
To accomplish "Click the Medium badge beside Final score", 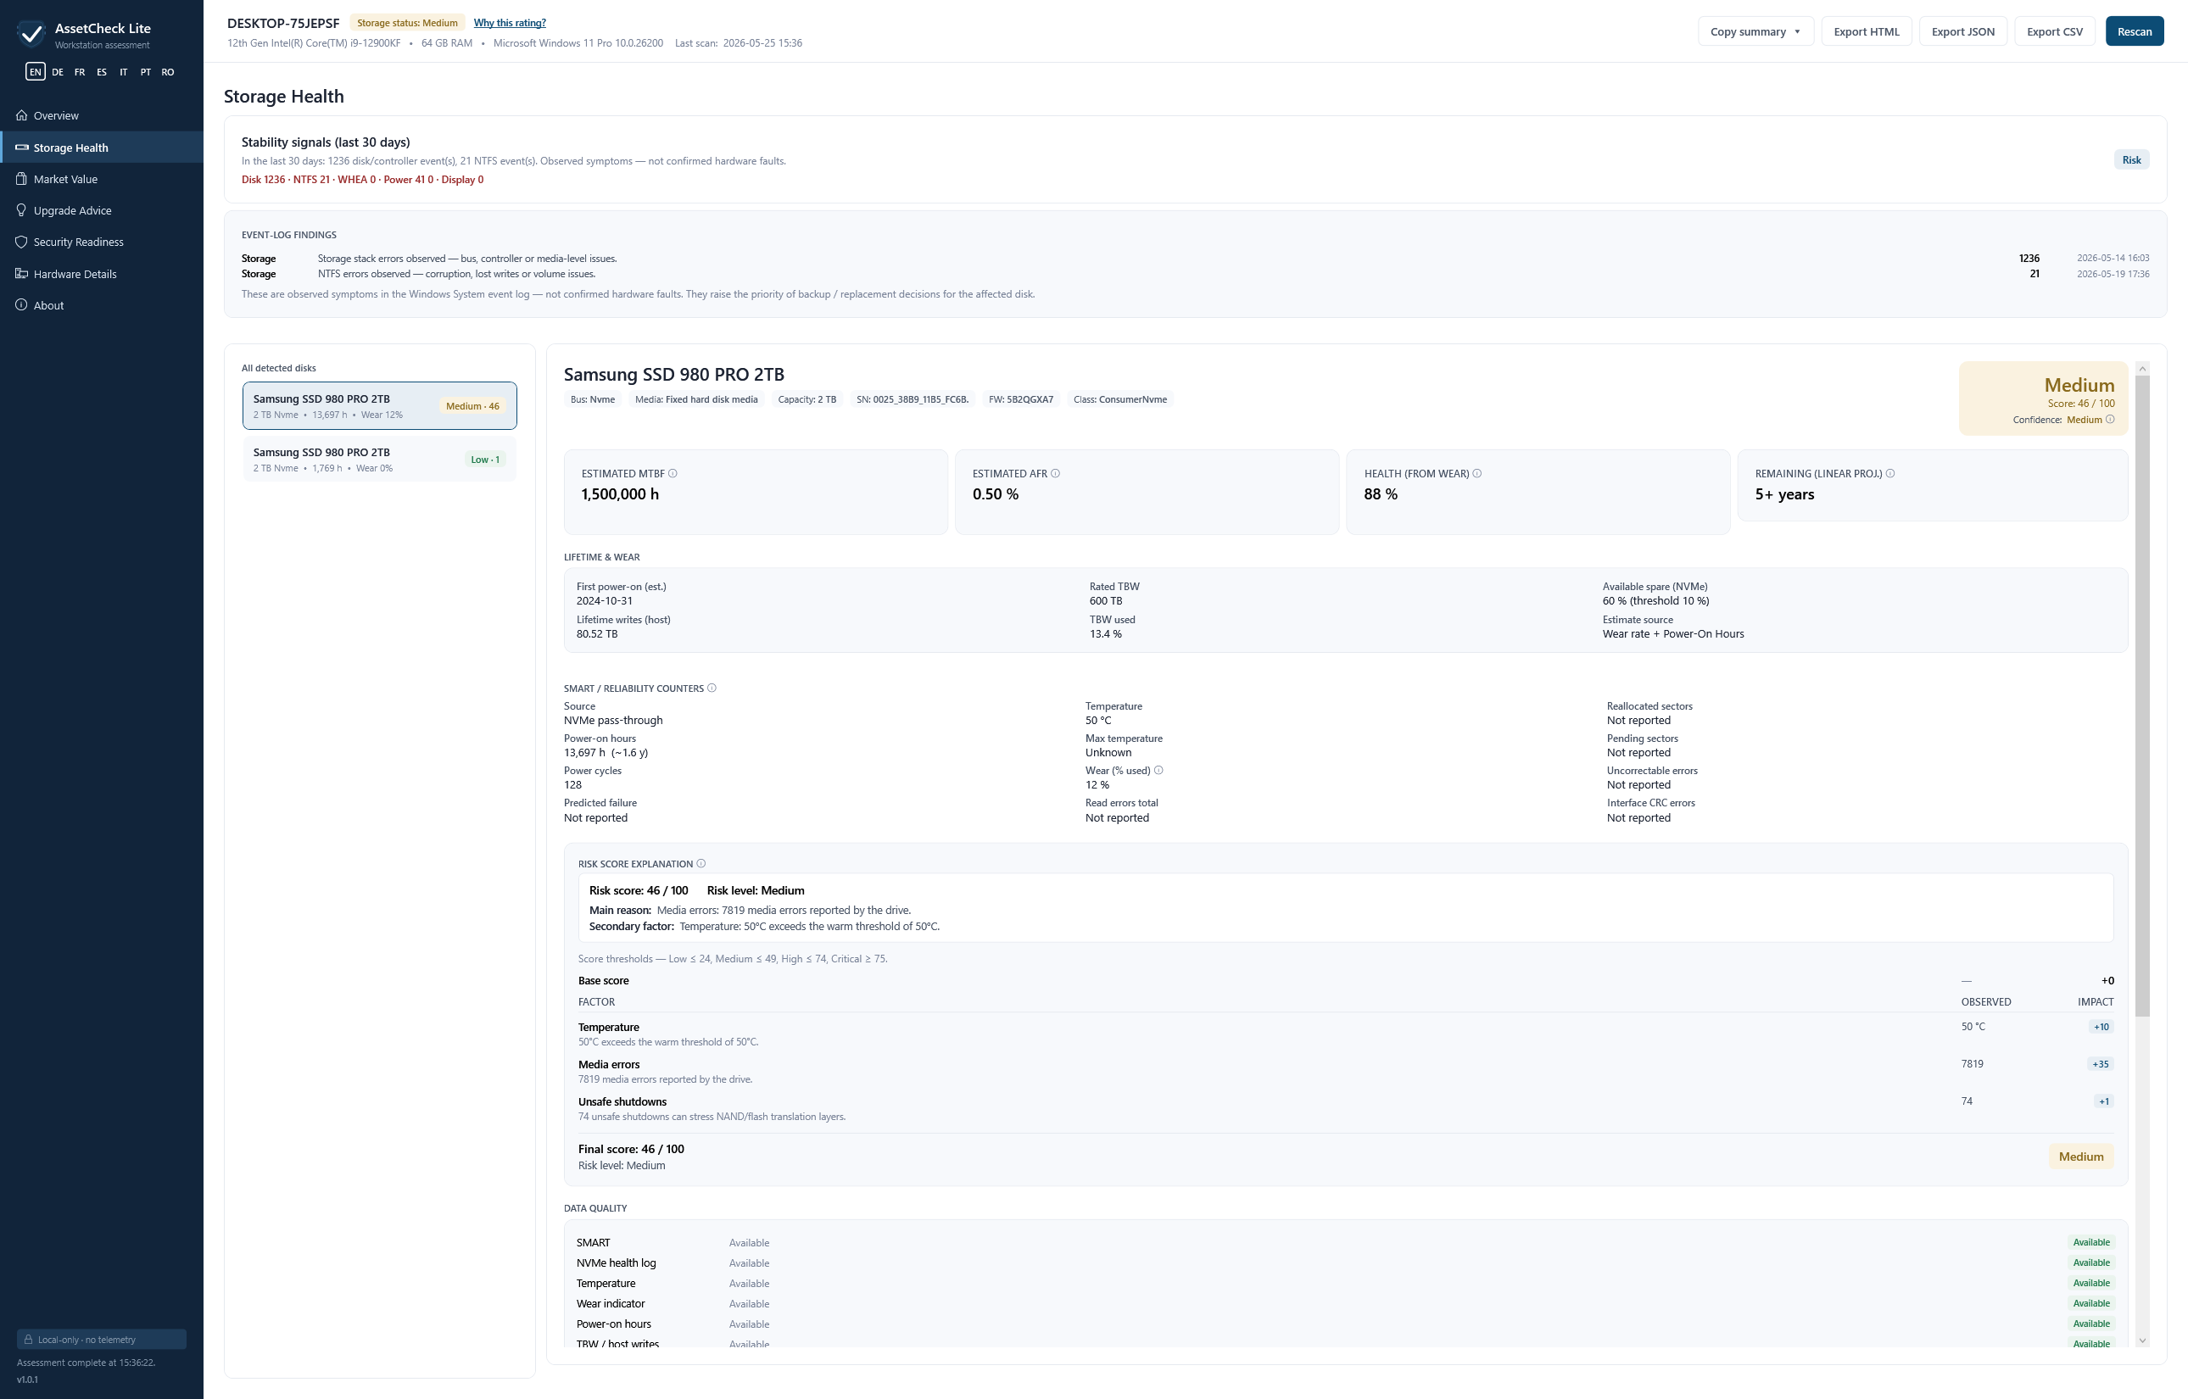I will [2081, 1157].
